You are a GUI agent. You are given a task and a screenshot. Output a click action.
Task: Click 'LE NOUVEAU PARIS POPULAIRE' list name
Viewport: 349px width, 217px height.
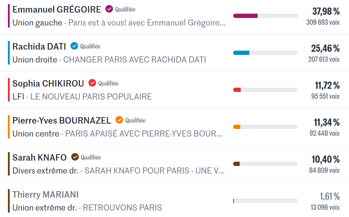coord(91,97)
